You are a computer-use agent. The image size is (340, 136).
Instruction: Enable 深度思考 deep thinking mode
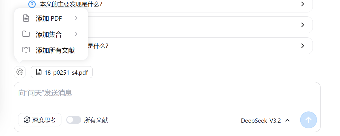click(x=40, y=120)
